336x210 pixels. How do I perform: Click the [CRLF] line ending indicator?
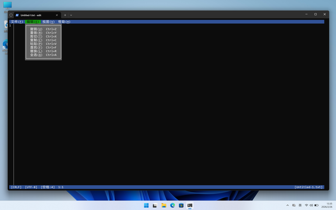click(x=16, y=187)
